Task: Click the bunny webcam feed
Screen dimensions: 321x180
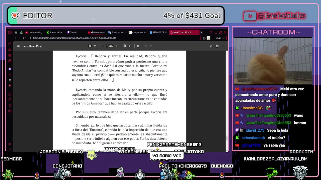Action: [273, 61]
